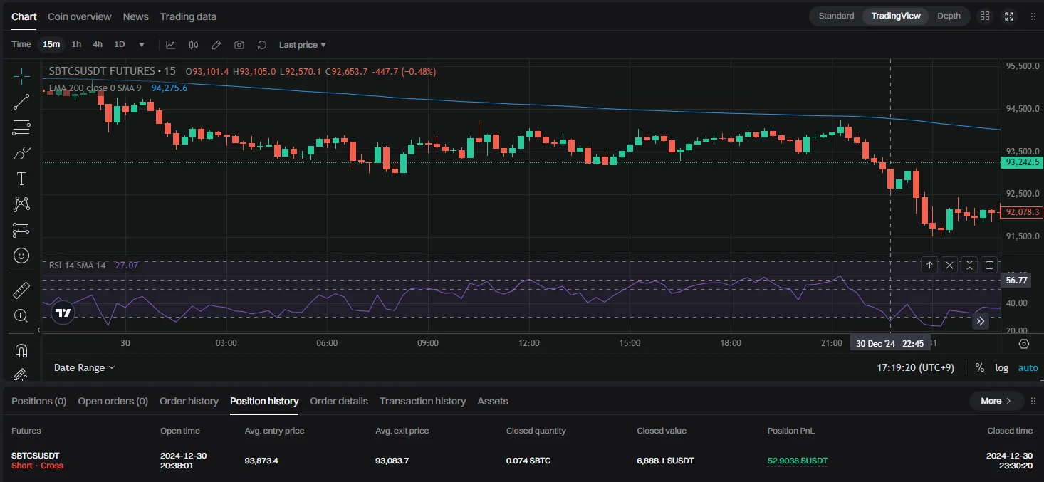Toggle percent scale on price axis
The image size is (1044, 482).
tap(979, 367)
